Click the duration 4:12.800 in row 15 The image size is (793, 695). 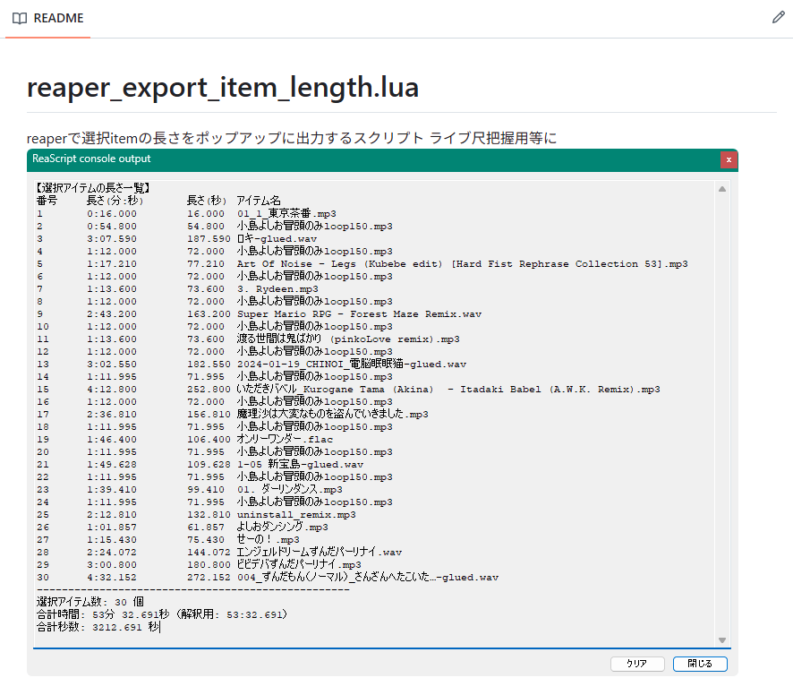pos(112,389)
